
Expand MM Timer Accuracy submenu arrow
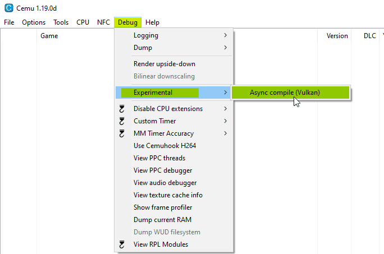click(225, 133)
